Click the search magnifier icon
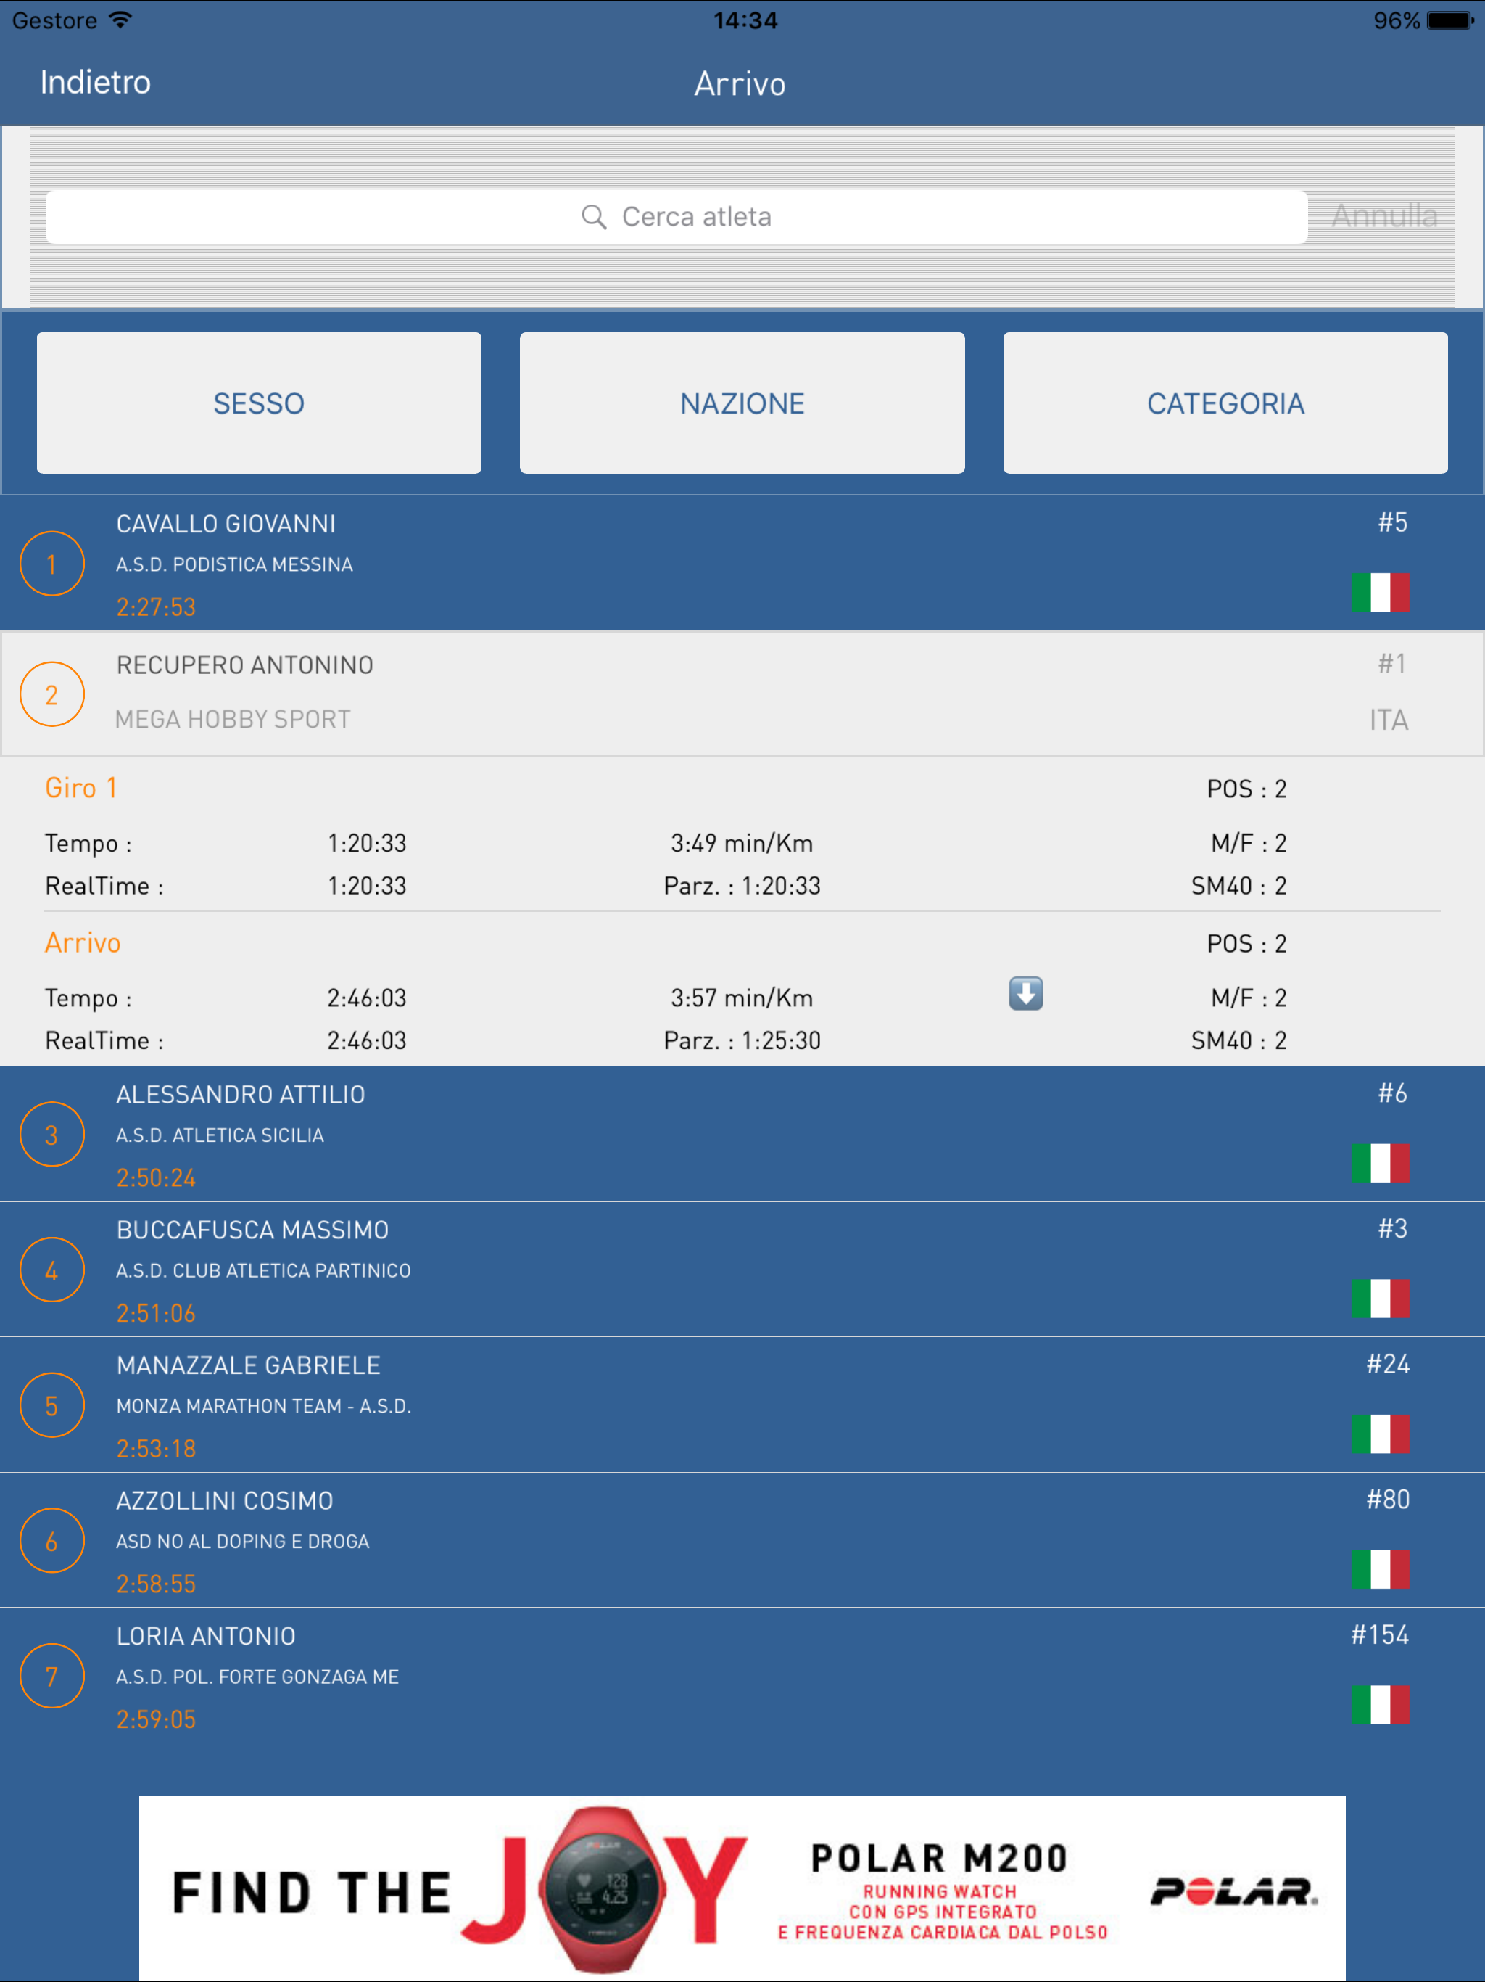 pos(593,217)
